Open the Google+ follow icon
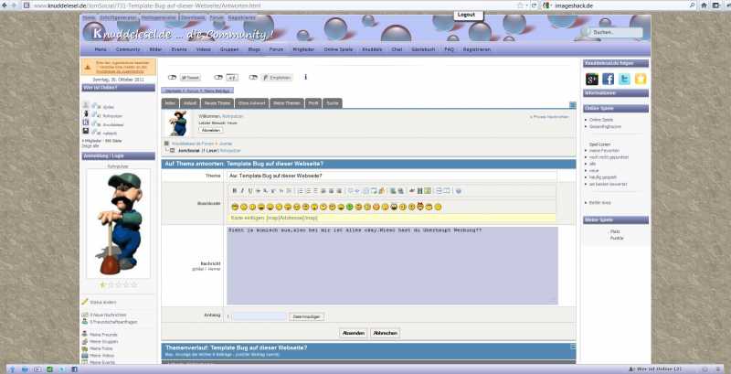731x374 pixels. pyautogui.click(x=591, y=80)
